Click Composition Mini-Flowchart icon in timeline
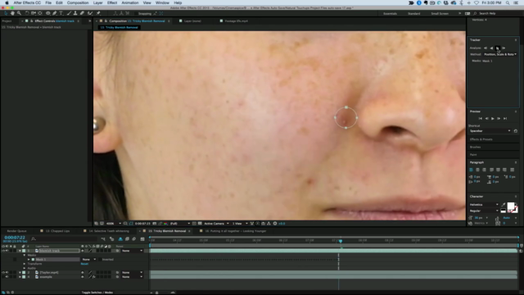This screenshot has width=524, height=295. click(x=103, y=238)
